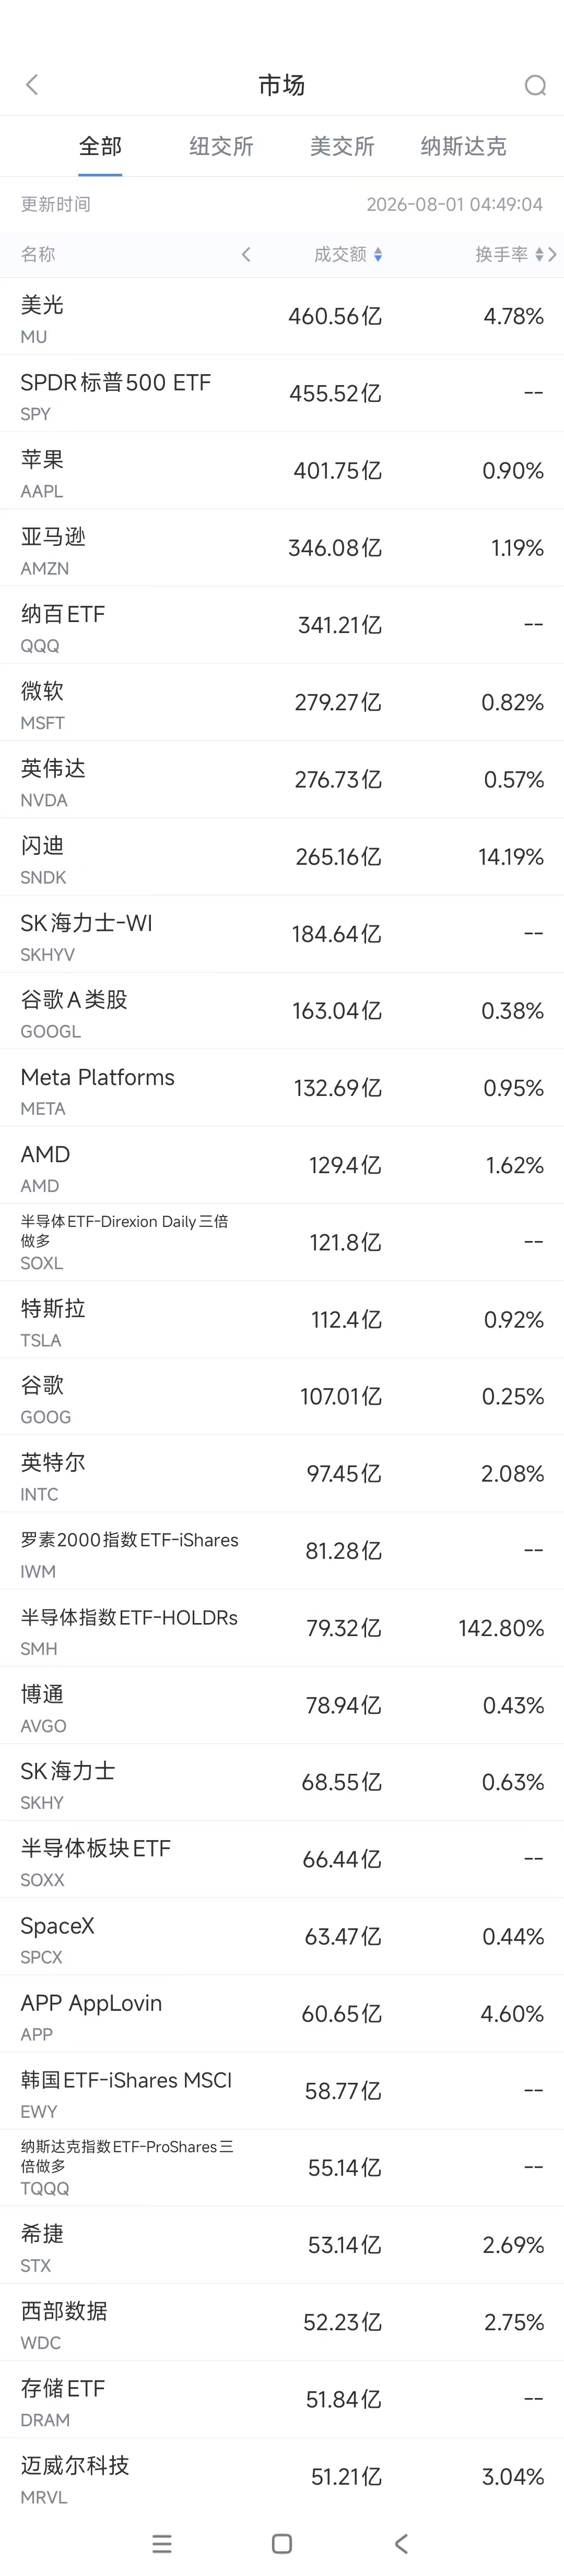Switch to the 纳斯达克 tab

click(x=463, y=146)
